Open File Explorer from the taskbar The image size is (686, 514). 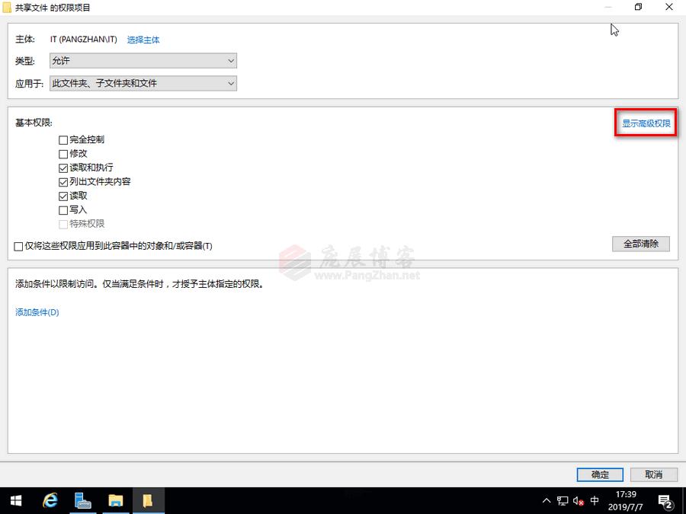tap(115, 501)
